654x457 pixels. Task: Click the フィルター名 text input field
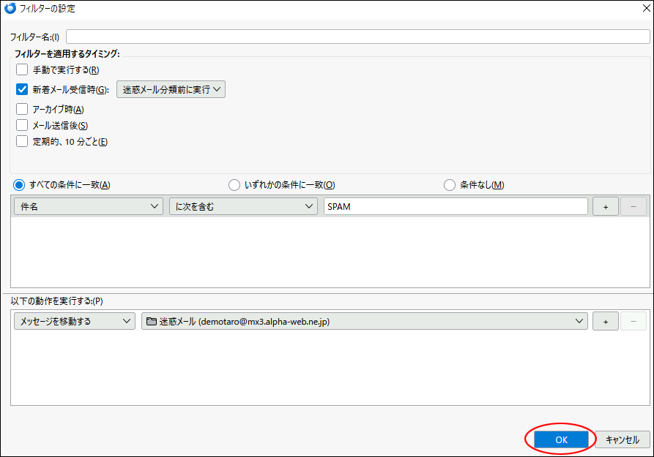point(357,37)
